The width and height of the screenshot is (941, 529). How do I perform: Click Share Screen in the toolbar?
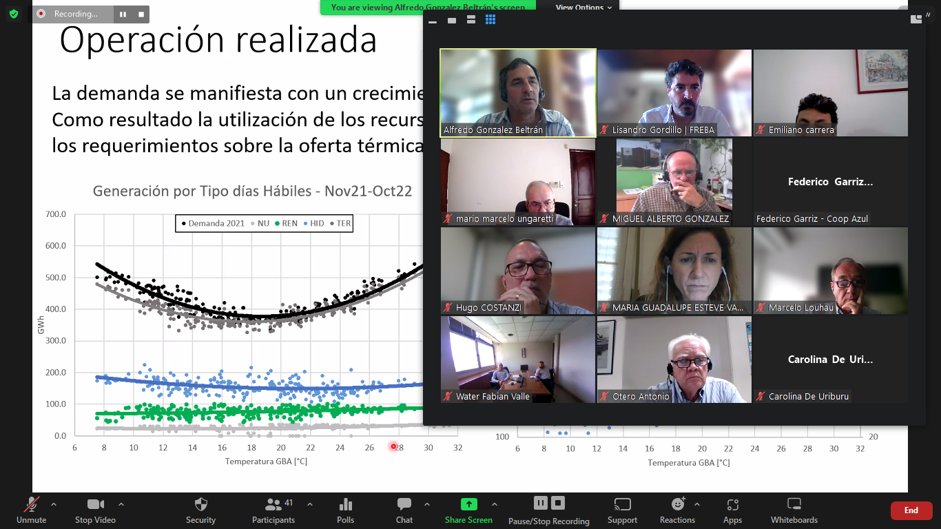(468, 510)
